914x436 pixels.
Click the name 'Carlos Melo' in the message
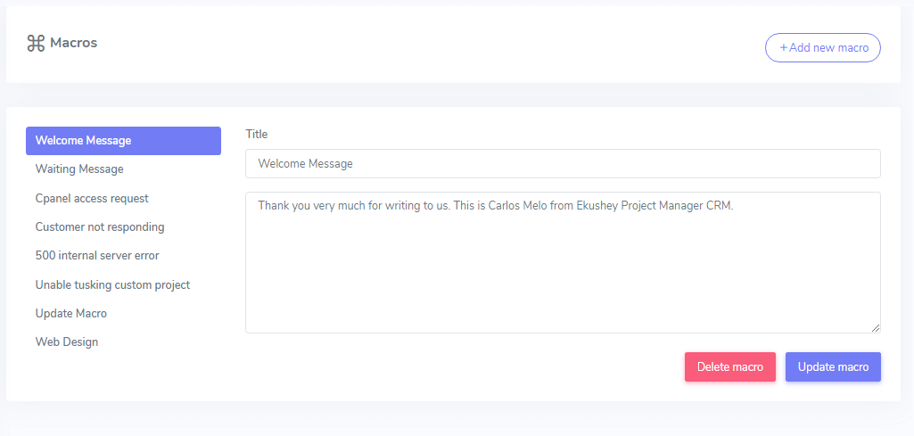click(519, 206)
